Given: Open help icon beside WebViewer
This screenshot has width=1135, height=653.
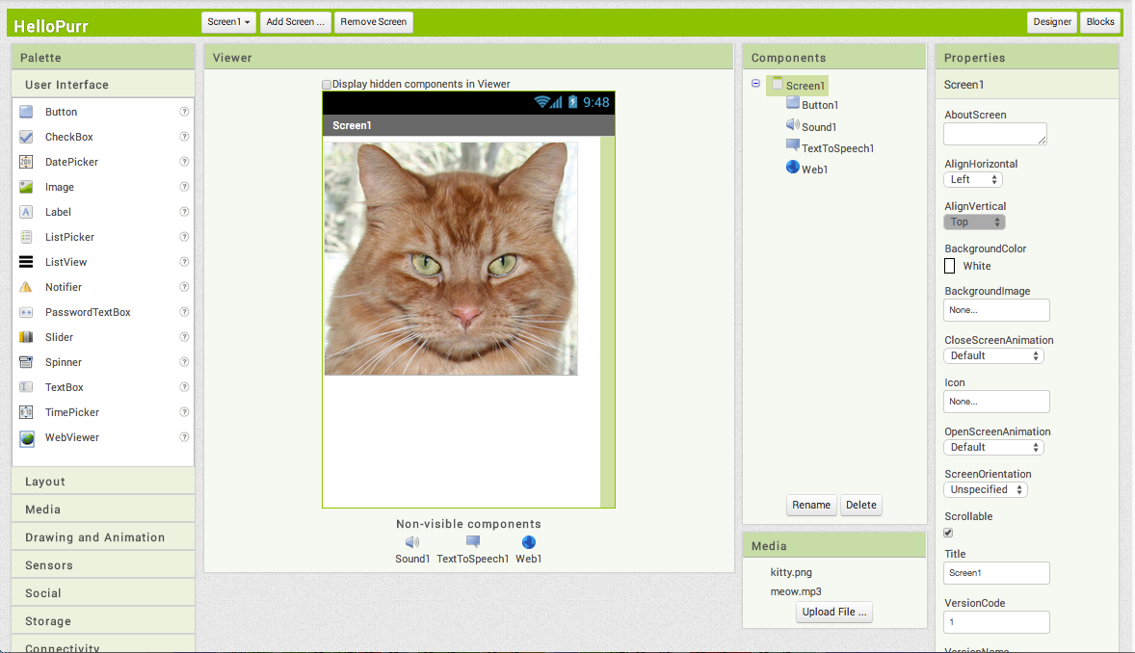Looking at the screenshot, I should [x=185, y=437].
